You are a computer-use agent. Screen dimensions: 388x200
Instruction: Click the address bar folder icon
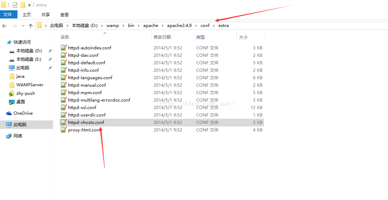tap(39, 26)
